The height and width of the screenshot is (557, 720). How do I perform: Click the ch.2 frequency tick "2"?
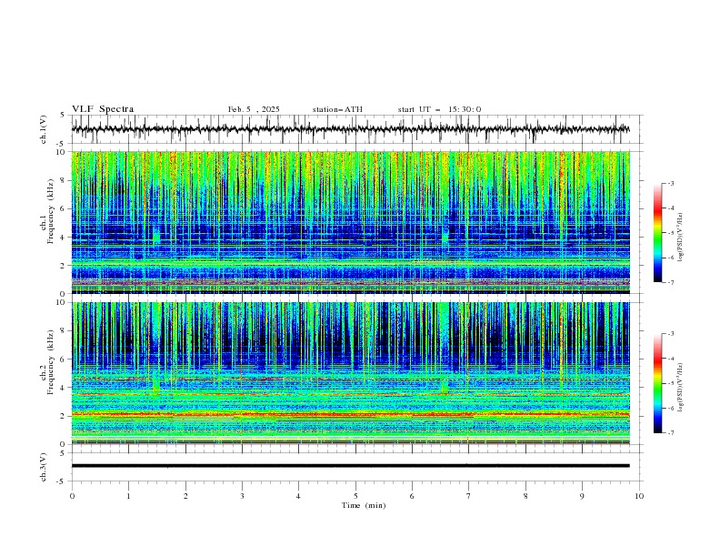64,416
